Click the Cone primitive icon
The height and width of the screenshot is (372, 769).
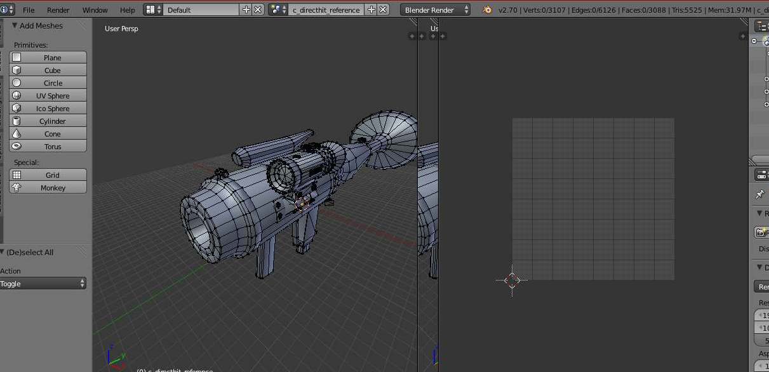[17, 133]
